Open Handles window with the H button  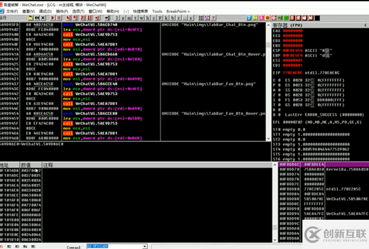point(148,18)
